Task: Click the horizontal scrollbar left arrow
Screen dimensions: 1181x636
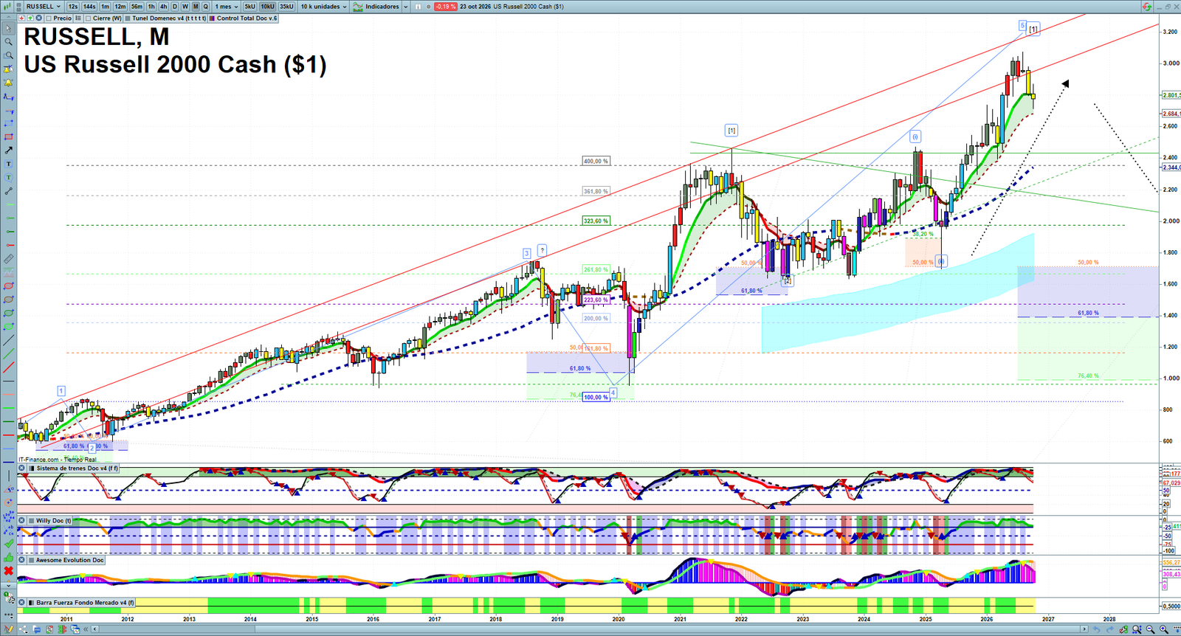Action: pos(94,629)
